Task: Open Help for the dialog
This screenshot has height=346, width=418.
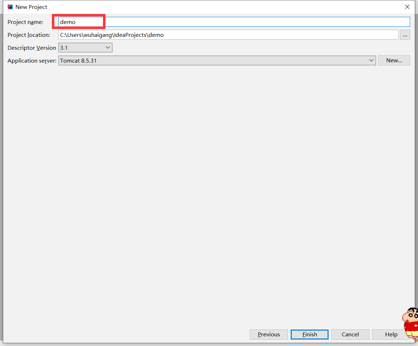Action: tap(391, 334)
